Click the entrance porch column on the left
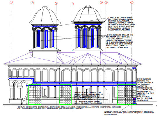The image size is (160, 116). coord(11,93)
